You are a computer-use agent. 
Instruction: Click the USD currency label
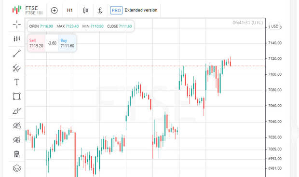[x=275, y=26]
